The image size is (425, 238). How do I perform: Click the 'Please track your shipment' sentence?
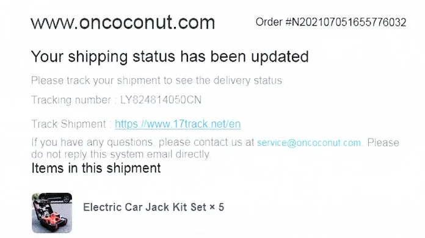(156, 81)
